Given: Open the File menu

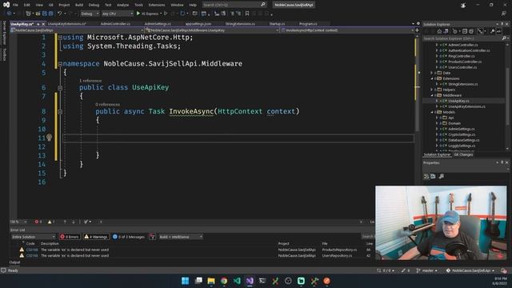Looking at the screenshot, I should pos(15,5).
